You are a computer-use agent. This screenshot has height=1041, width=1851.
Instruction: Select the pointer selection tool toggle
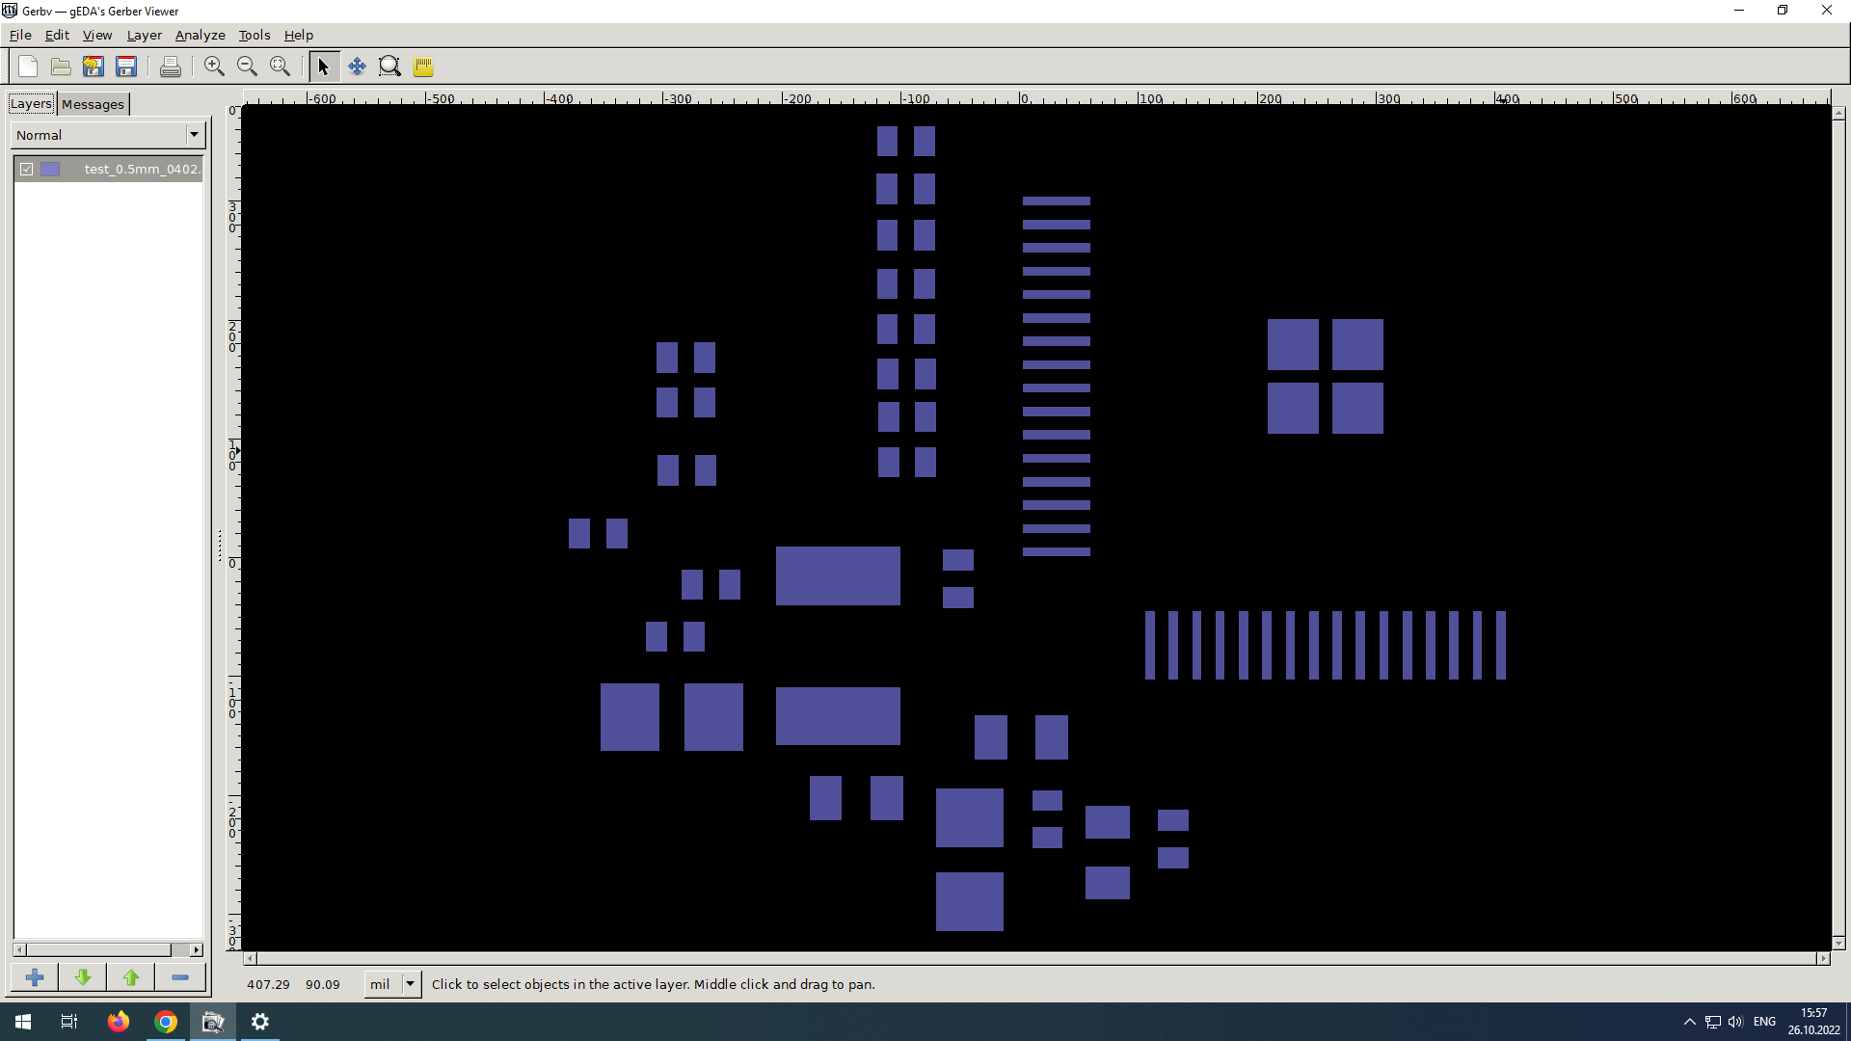324,67
